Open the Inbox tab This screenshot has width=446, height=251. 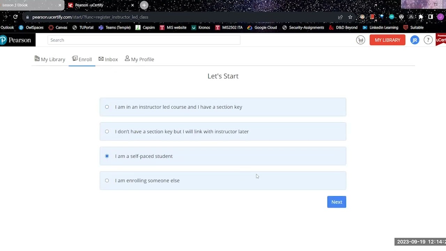(x=108, y=59)
